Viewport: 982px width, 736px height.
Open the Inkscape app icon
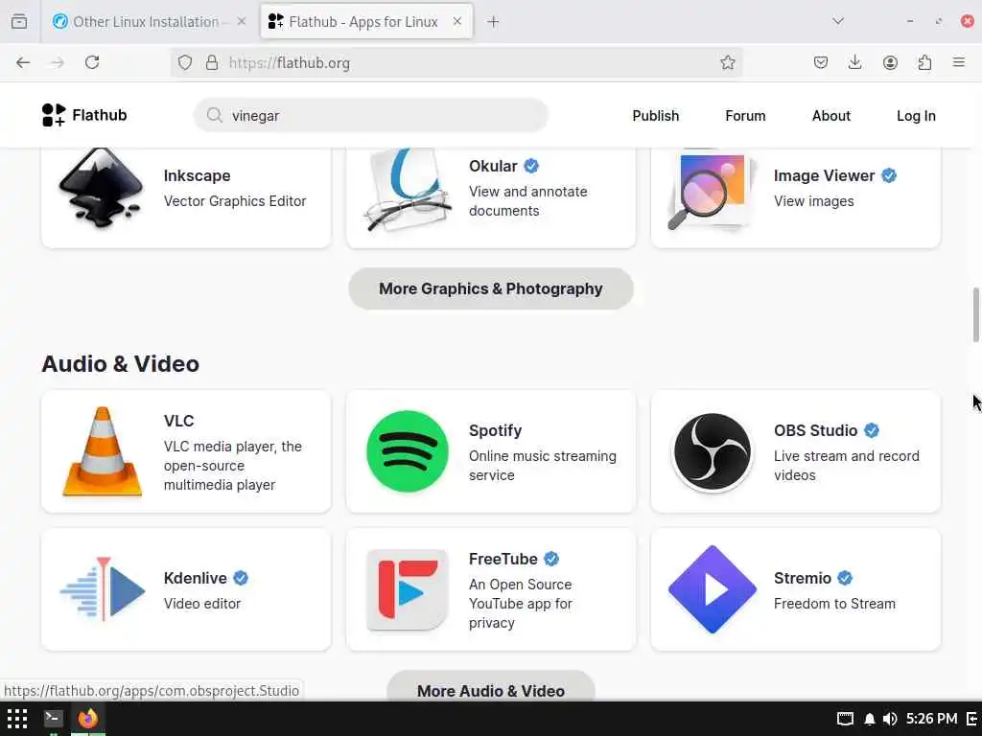pos(102,188)
